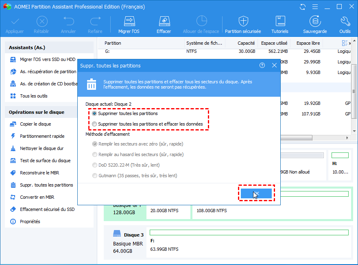Sort by Capacité column header

point(246,43)
